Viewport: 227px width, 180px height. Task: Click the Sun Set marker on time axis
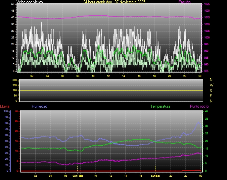coord(155,176)
